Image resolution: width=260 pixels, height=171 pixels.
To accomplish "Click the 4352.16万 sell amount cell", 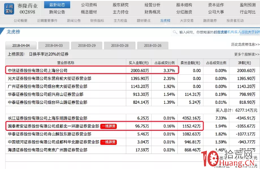I will coord(191,118).
